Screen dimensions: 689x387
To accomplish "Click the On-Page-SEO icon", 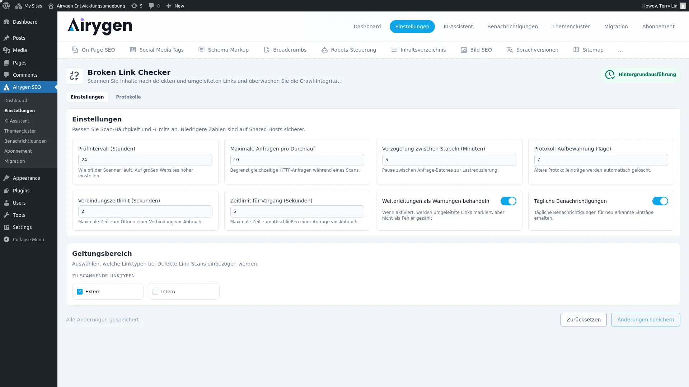I will click(75, 50).
